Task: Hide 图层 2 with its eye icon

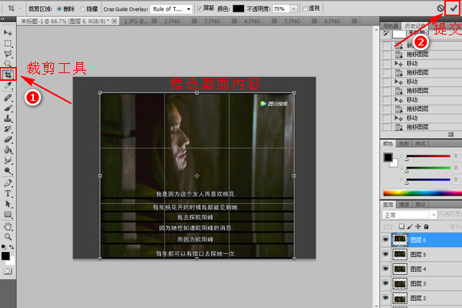Action: pos(386,298)
